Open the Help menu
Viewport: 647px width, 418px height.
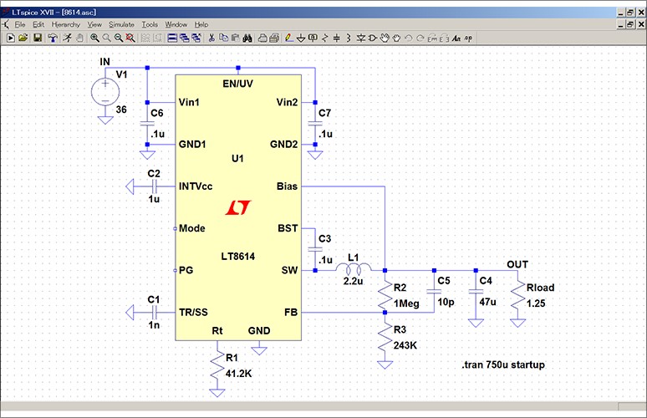click(x=201, y=25)
